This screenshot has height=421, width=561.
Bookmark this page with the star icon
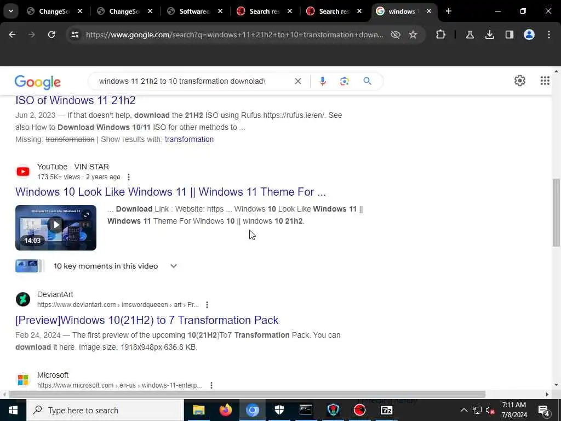(413, 35)
